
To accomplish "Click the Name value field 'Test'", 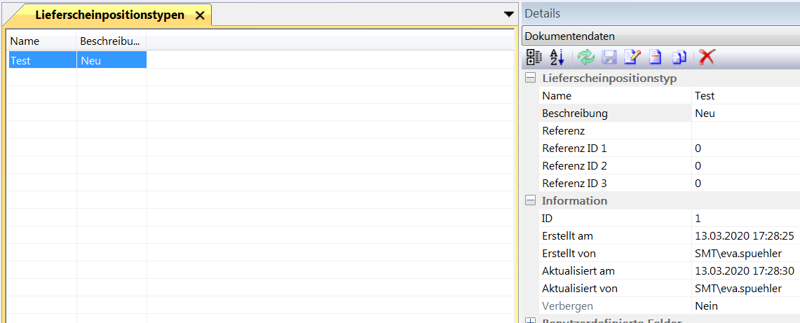I will tap(743, 96).
